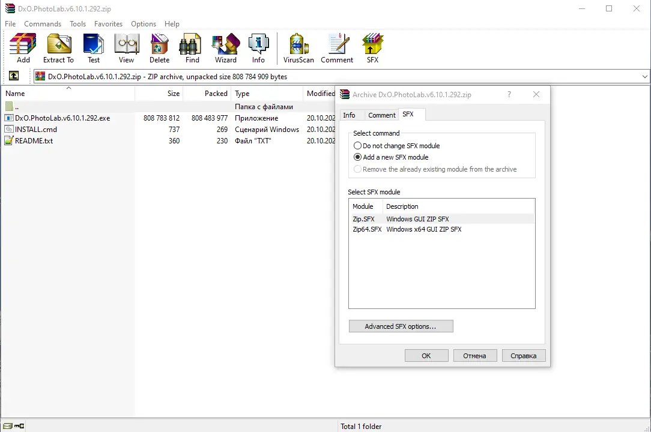651x432 pixels.
Task: Click the key password icon in status bar
Action: point(19,426)
